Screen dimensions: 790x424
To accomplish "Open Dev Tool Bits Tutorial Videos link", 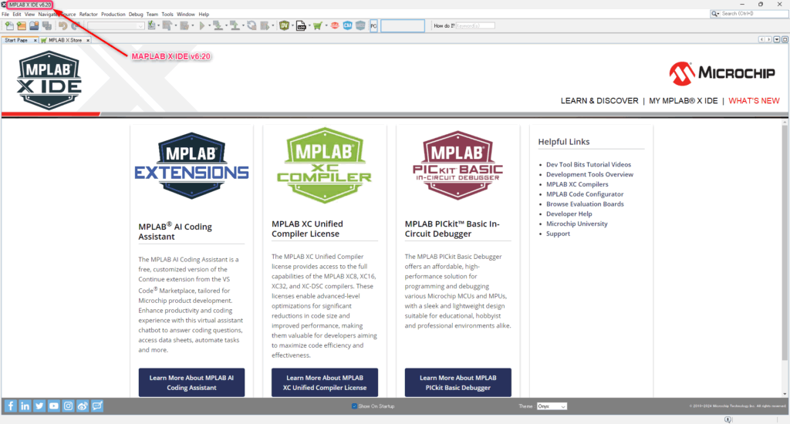I will point(589,165).
